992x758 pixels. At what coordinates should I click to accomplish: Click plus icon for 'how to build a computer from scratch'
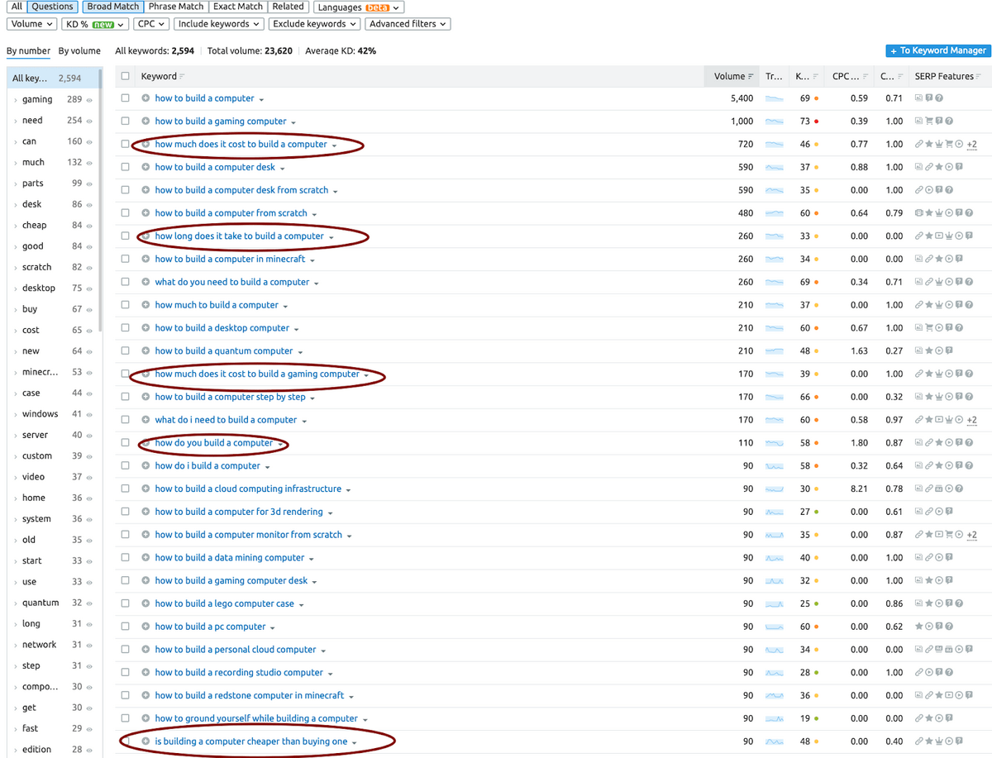coord(145,213)
